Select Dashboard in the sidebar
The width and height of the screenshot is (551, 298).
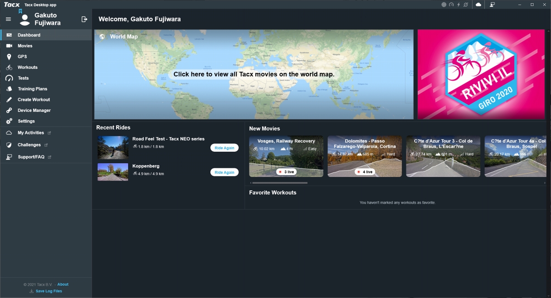click(46, 35)
